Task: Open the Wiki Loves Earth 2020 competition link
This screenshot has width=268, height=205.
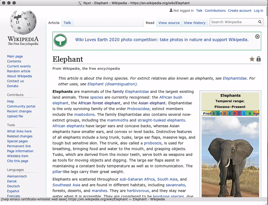Action: pyautogui.click(x=162, y=40)
